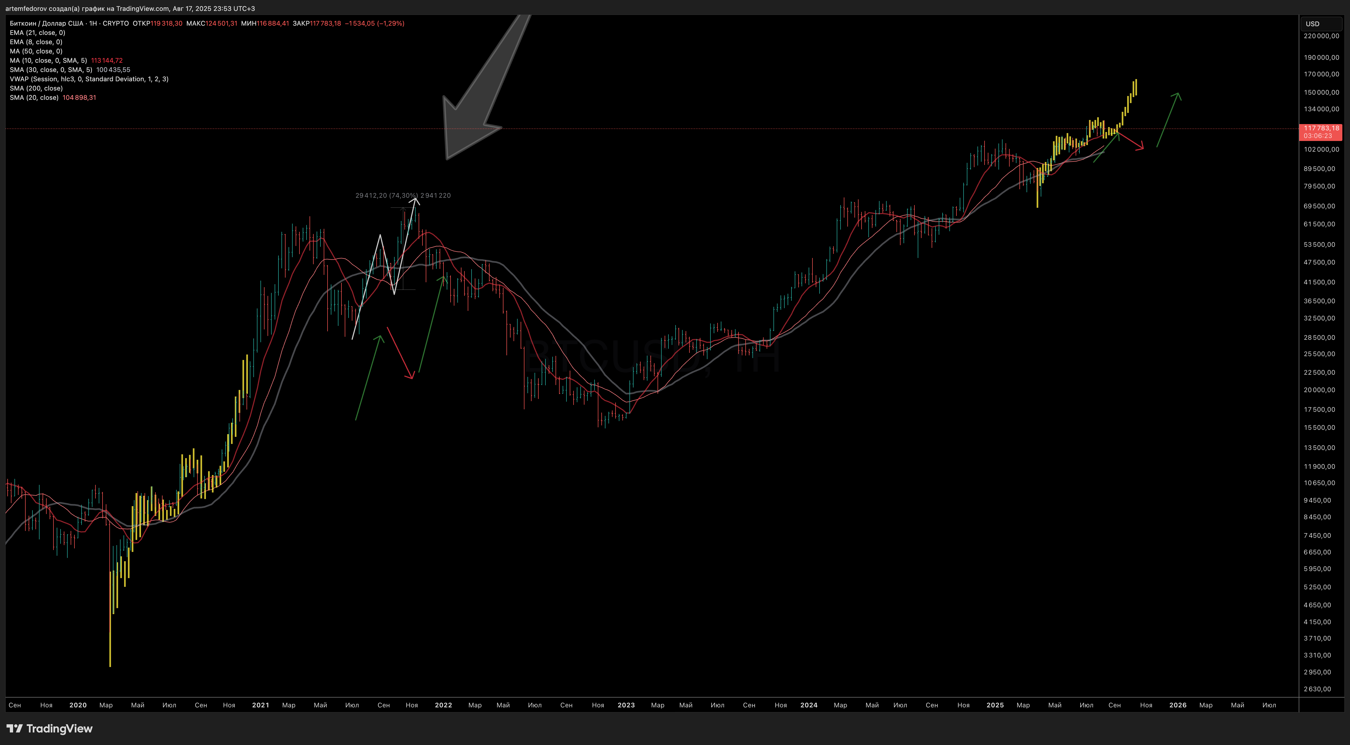This screenshot has width=1350, height=745.
Task: Click the 220 000,00 price axis label
Action: point(1321,36)
